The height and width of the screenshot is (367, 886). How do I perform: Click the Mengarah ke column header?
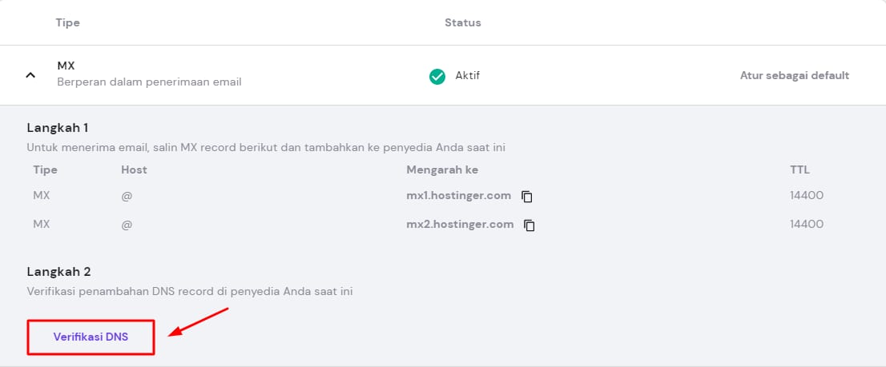[x=442, y=170]
